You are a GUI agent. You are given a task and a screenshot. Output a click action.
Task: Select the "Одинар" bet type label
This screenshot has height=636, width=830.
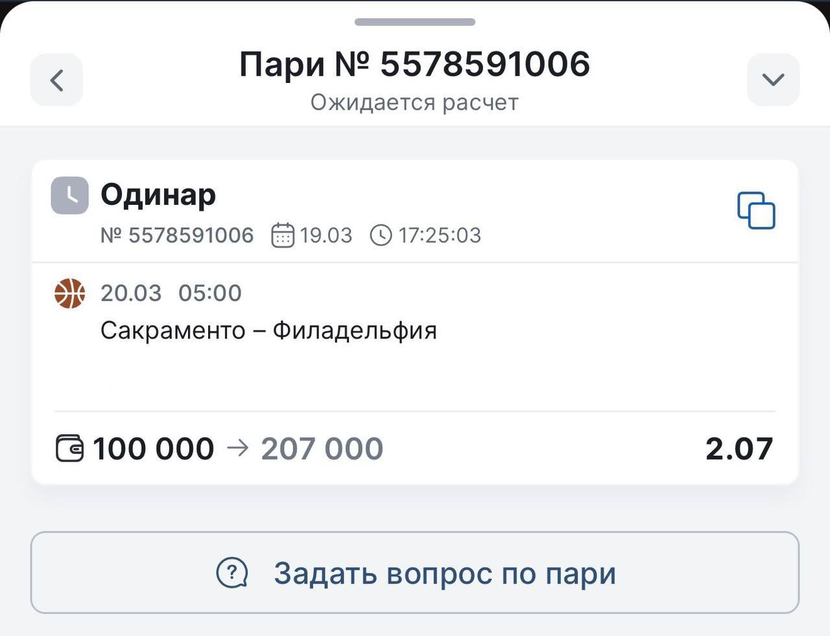pyautogui.click(x=158, y=194)
